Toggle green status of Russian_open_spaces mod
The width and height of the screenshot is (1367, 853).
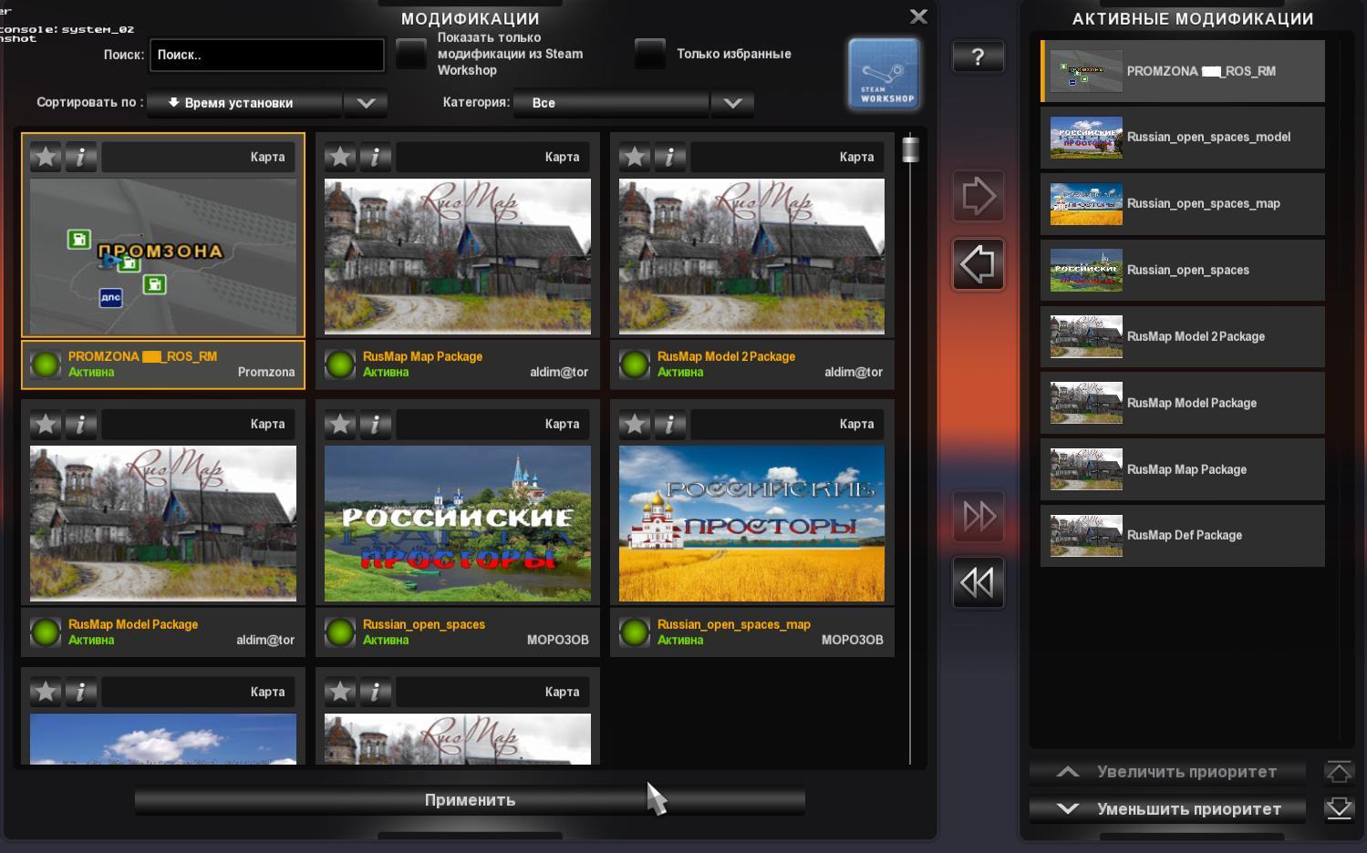click(340, 632)
